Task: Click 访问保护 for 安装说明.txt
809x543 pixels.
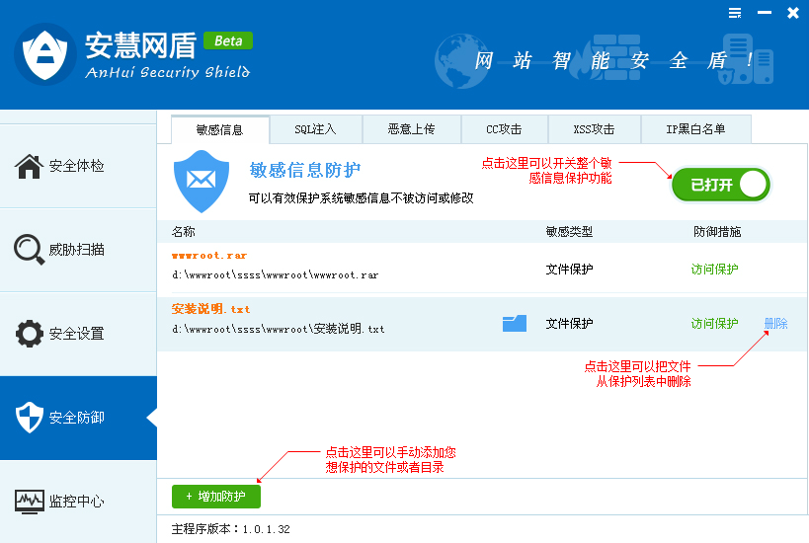Action: (714, 324)
